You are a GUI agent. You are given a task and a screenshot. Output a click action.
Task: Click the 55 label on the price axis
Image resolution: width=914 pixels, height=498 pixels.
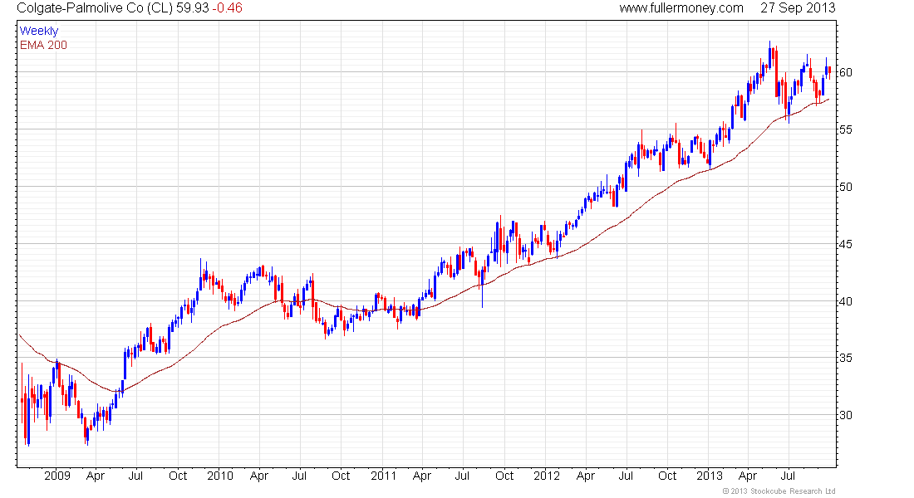(x=845, y=129)
